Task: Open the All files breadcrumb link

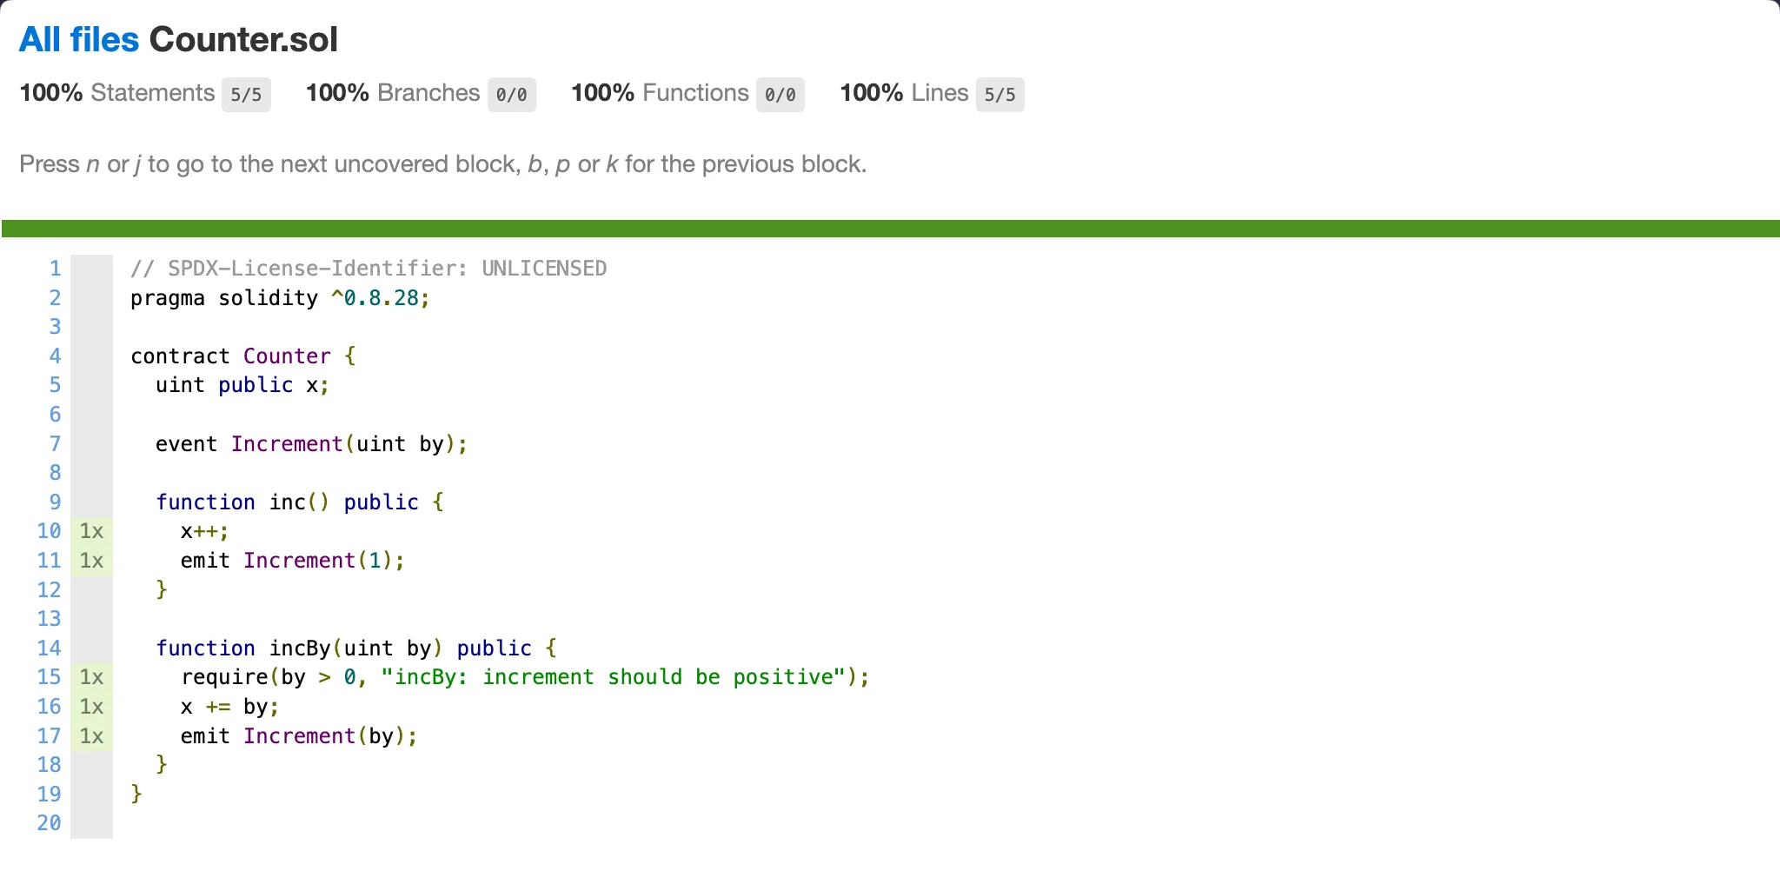Action: (x=78, y=40)
